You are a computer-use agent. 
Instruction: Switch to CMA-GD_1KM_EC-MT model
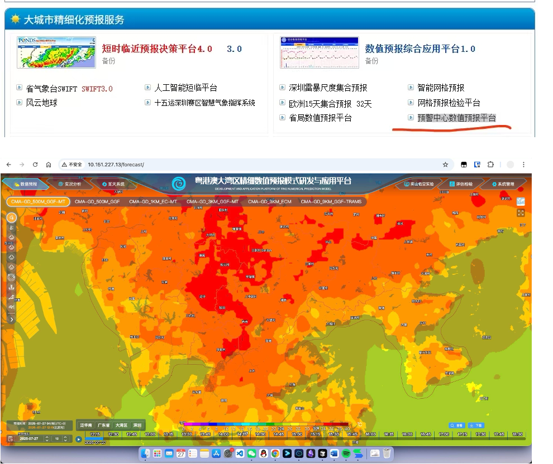click(152, 201)
